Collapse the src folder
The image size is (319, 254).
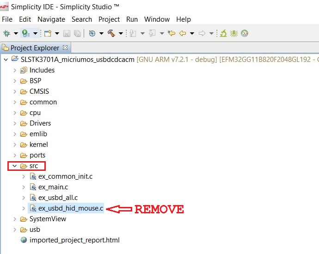14,166
